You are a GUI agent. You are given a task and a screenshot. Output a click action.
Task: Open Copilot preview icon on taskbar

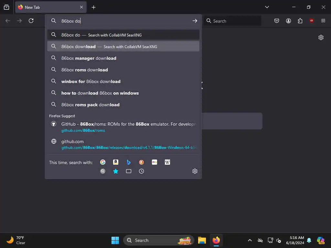click(x=321, y=240)
